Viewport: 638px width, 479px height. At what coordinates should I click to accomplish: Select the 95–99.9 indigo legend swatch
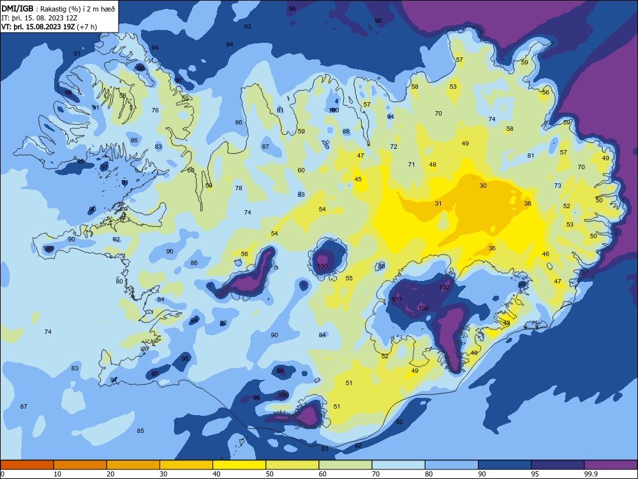(x=558, y=465)
